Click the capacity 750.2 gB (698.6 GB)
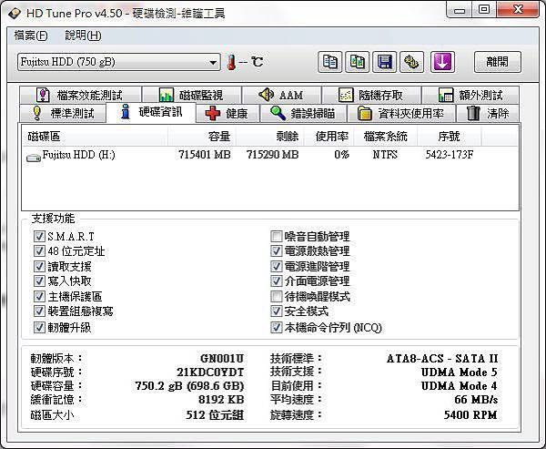The height and width of the screenshot is (449, 546). pos(189,386)
